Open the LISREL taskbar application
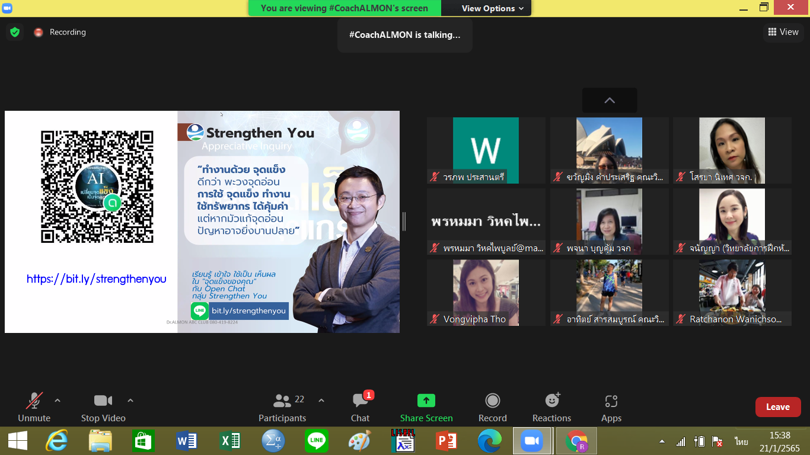The height and width of the screenshot is (455, 810). (x=403, y=441)
